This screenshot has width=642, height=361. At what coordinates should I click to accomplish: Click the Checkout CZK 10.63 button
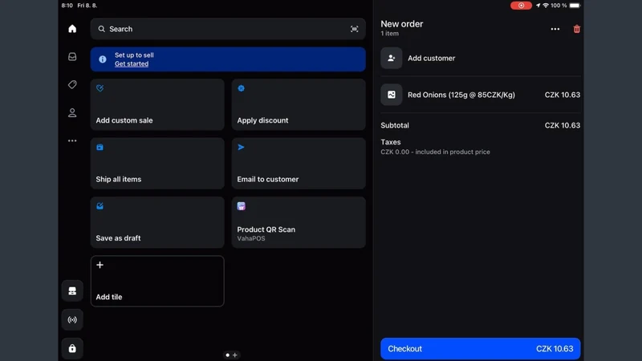point(480,349)
